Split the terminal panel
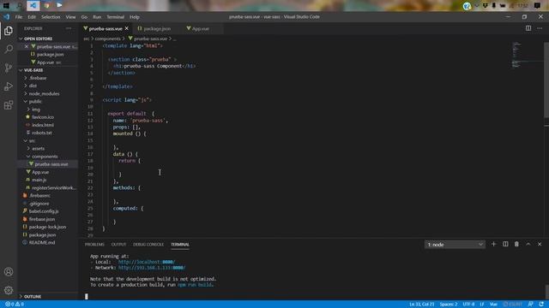549x308 pixels. (x=505, y=244)
